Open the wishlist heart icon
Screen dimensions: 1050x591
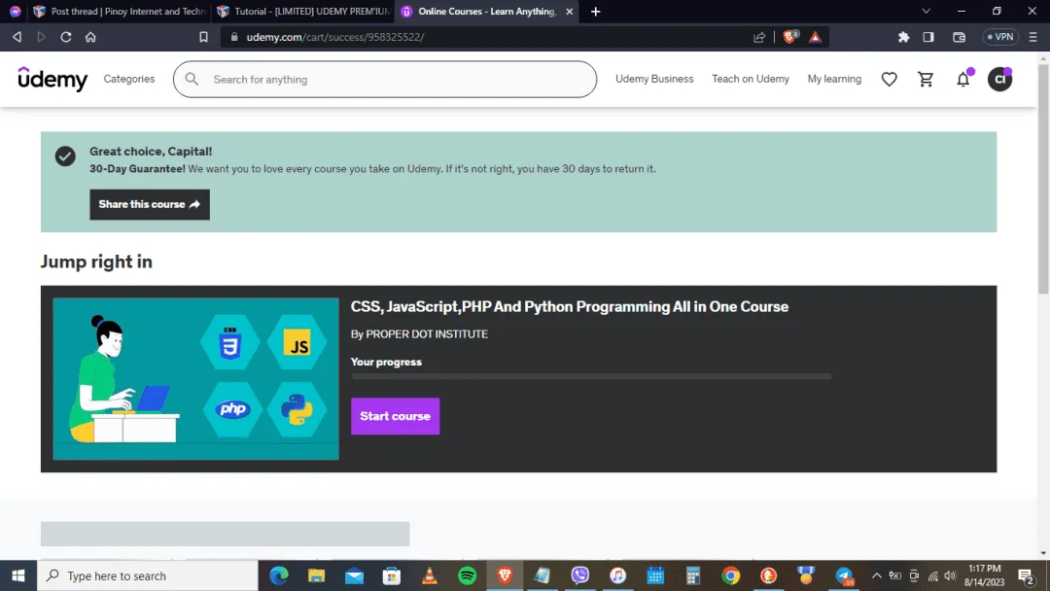(889, 79)
